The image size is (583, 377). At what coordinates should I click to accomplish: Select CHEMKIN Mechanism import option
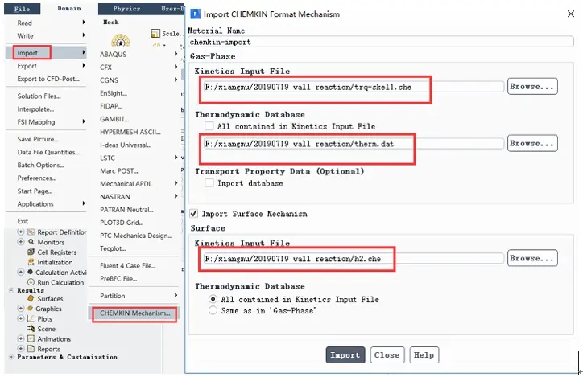coord(134,313)
